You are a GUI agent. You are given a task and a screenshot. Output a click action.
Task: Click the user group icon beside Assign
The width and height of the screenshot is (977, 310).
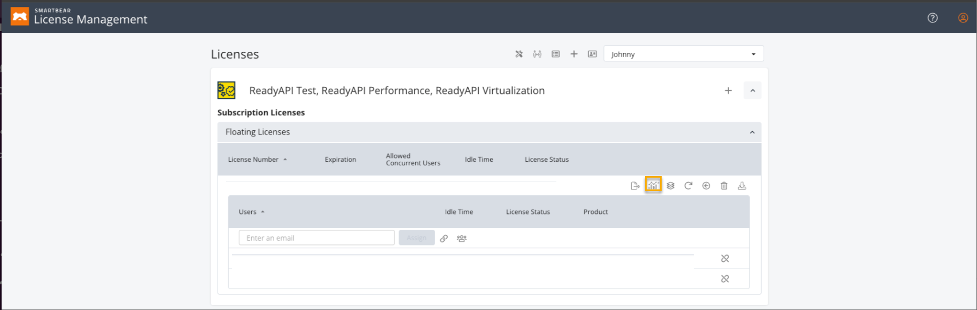pyautogui.click(x=462, y=239)
